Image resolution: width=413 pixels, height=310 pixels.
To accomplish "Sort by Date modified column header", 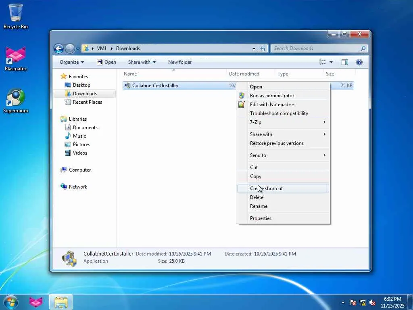I will [250, 74].
